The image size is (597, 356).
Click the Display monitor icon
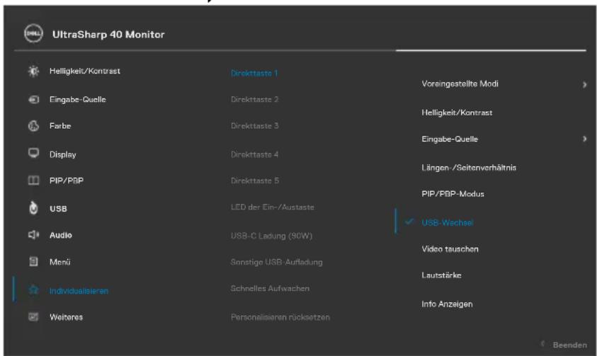pyautogui.click(x=33, y=154)
